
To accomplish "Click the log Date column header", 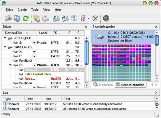I will (34, 99).
